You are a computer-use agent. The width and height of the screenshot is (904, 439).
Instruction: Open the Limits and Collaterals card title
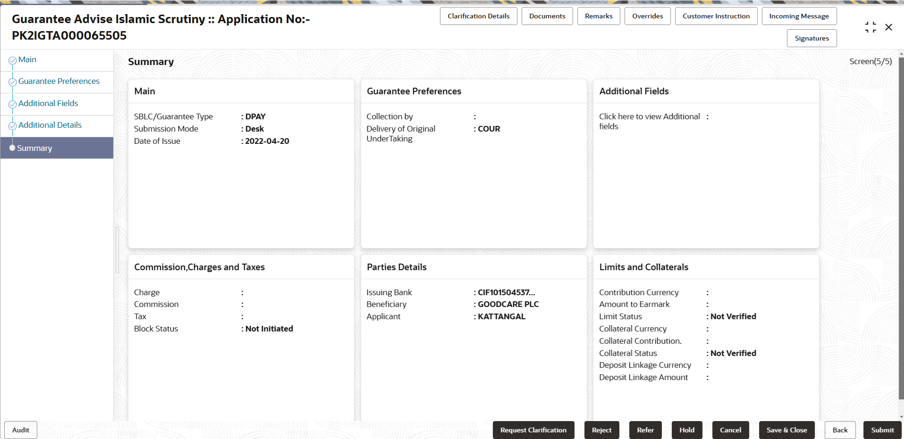click(x=644, y=267)
